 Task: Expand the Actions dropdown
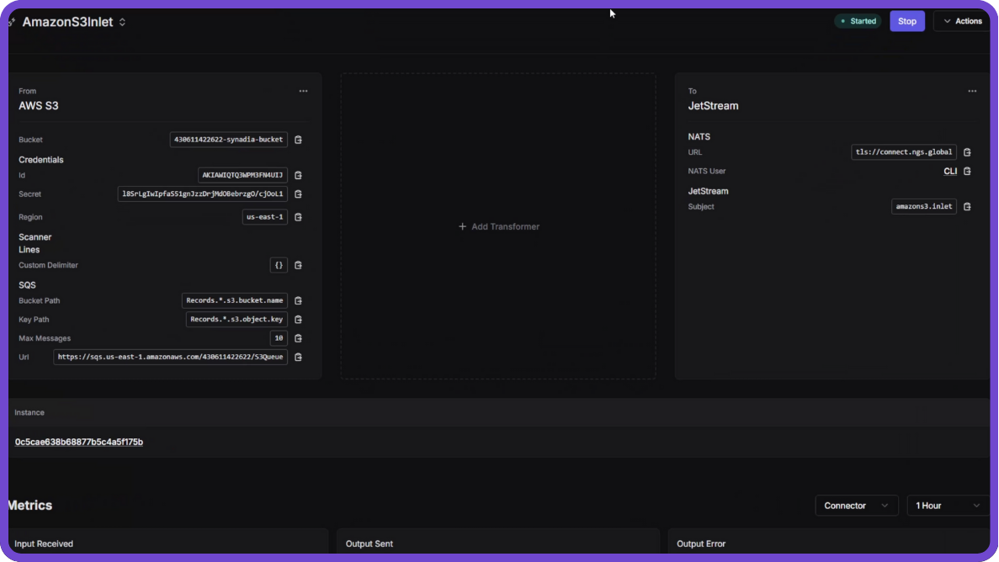[x=962, y=21]
